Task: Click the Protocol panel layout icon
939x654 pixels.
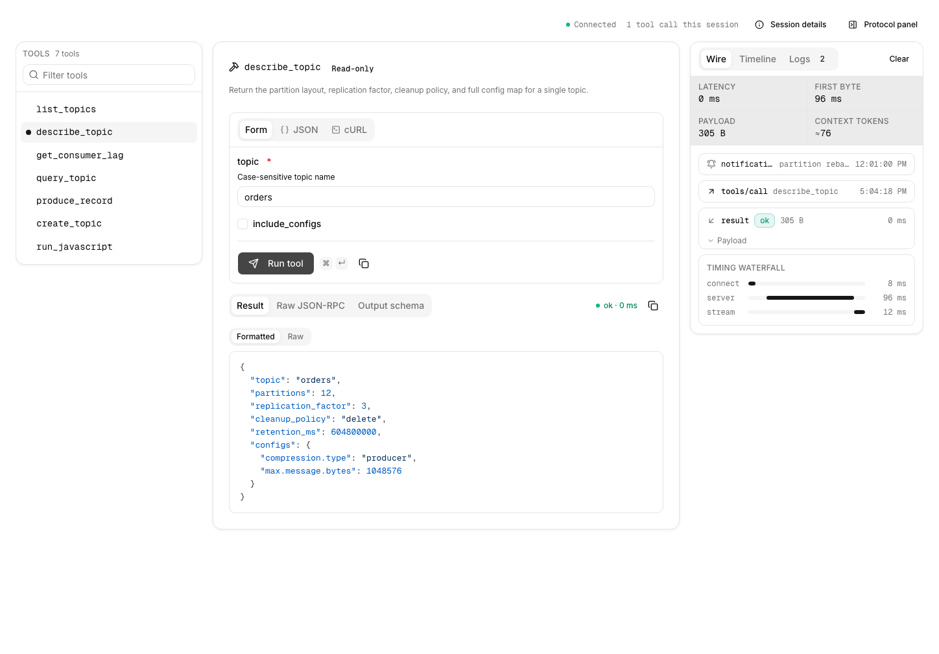Action: coord(853,25)
